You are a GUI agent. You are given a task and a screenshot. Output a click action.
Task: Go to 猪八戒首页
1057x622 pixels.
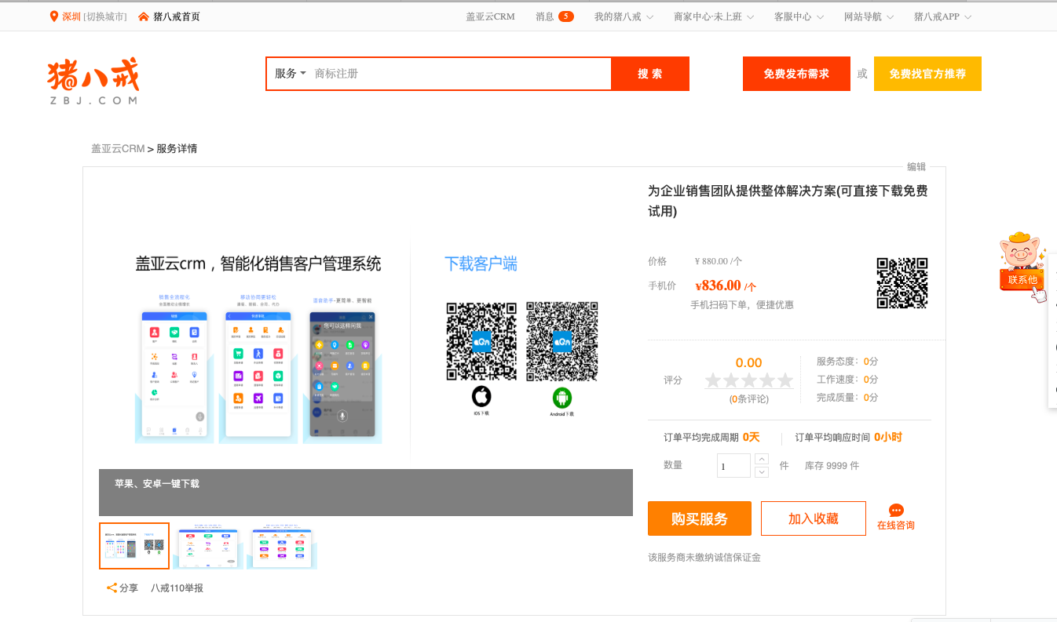[177, 16]
